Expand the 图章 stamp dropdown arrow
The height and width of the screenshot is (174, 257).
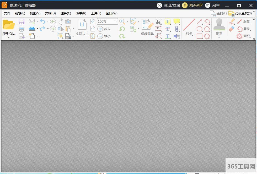pos(219,37)
